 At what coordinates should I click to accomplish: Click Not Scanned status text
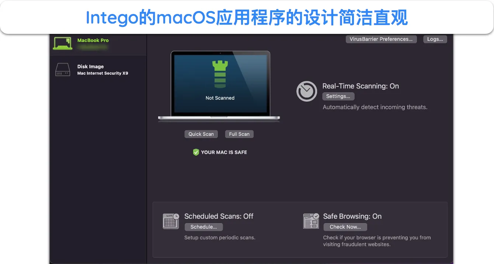(220, 98)
